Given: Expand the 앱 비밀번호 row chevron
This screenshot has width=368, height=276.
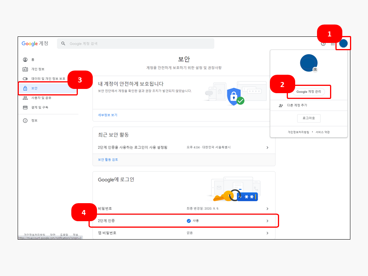Looking at the screenshot, I should click(268, 233).
